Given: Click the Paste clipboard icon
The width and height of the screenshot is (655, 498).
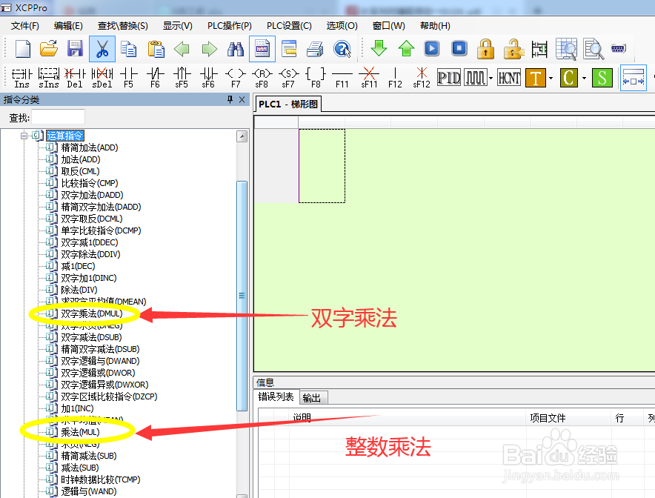Looking at the screenshot, I should tap(156, 49).
